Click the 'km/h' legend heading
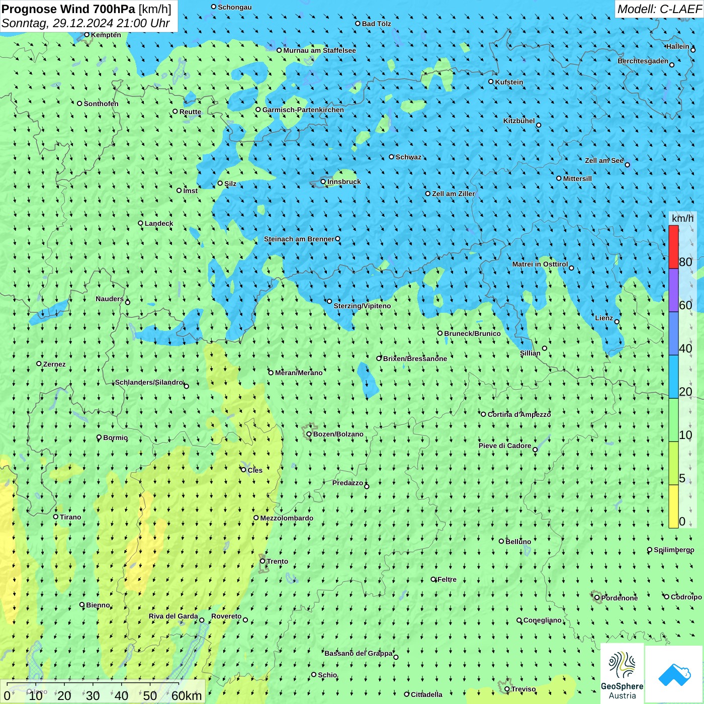The image size is (704, 704). 682,218
